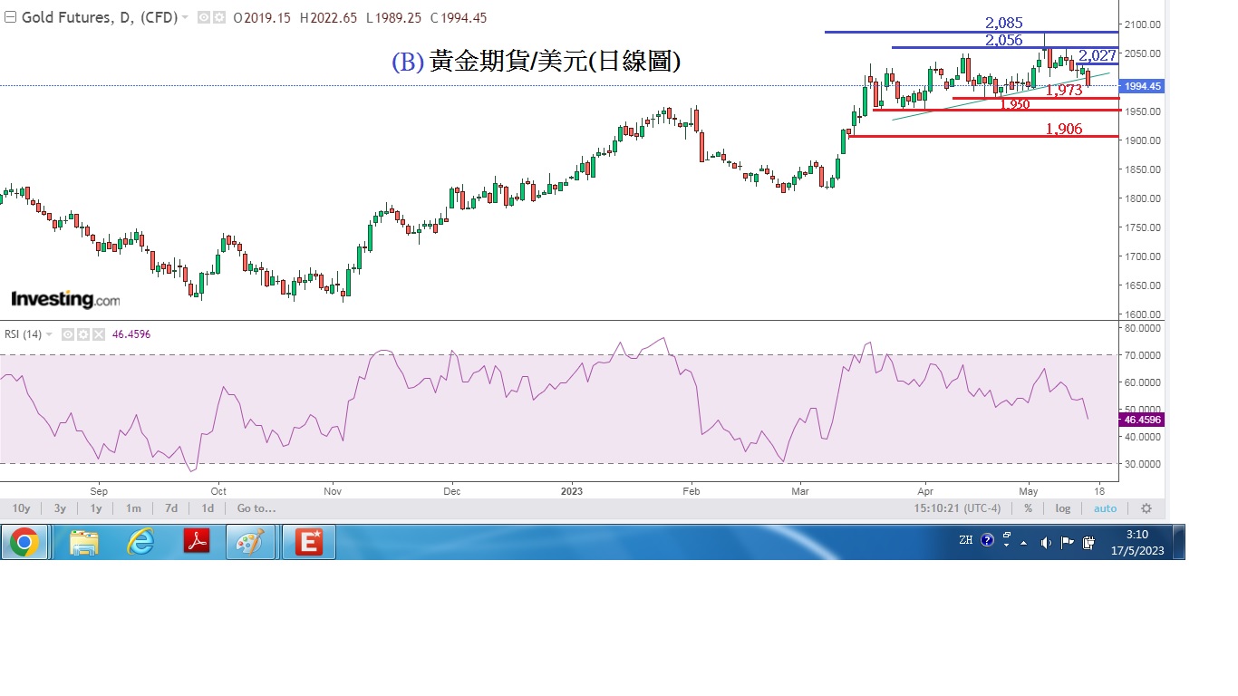Expand dropdown arrow next to Gold Futures title
Image resolution: width=1238 pixels, height=696 pixels.
click(x=186, y=17)
